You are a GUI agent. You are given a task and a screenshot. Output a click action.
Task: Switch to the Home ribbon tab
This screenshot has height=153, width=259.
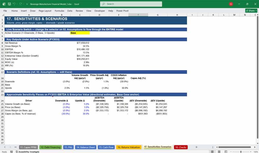coord(15,11)
